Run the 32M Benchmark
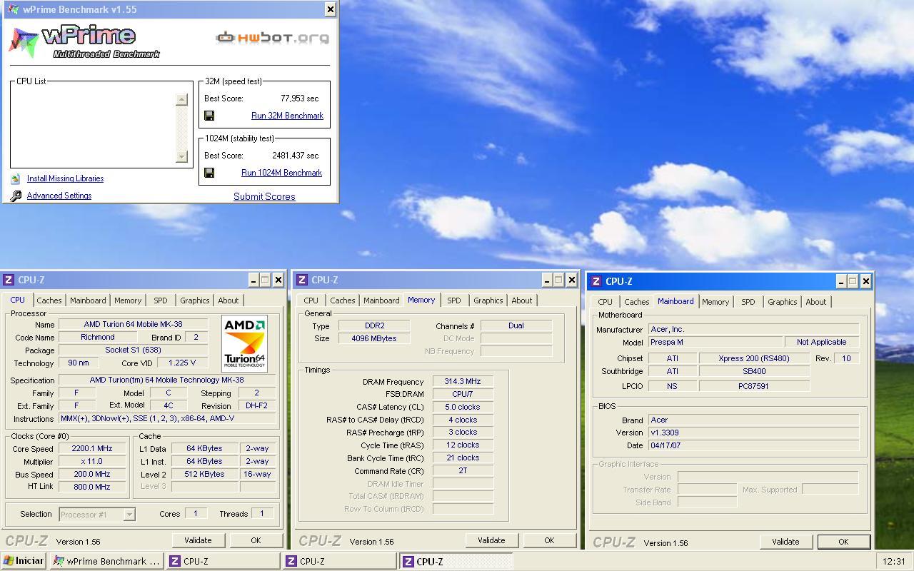 coord(287,116)
